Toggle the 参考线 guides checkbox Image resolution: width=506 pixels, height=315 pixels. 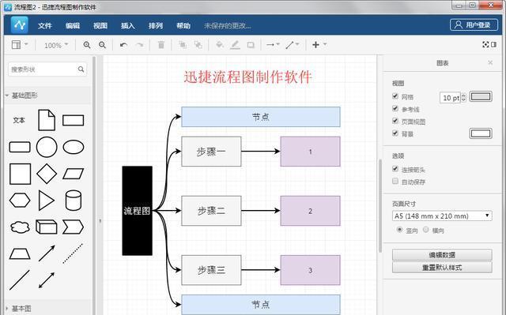pos(395,108)
